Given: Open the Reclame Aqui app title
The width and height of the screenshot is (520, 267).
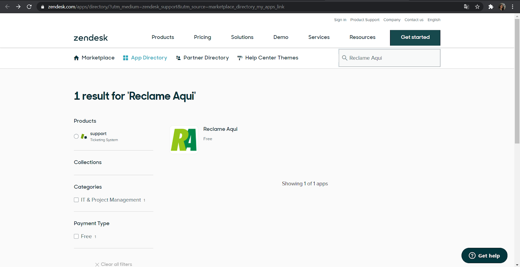Looking at the screenshot, I should (x=220, y=129).
